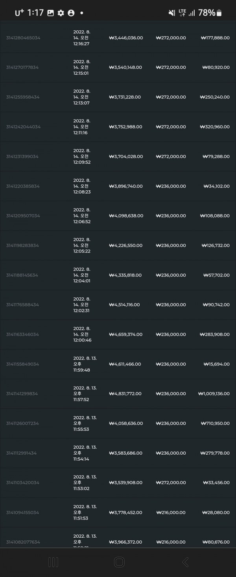236x577 pixels.
Task: Click balance ₩4,831,772.00 cell
Action: [125, 394]
